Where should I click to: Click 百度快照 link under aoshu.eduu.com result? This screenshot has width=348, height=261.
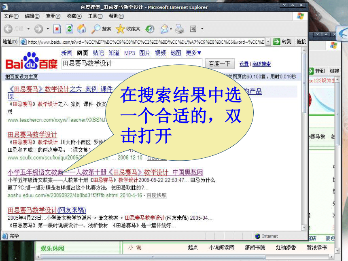pyautogui.click(x=157, y=195)
